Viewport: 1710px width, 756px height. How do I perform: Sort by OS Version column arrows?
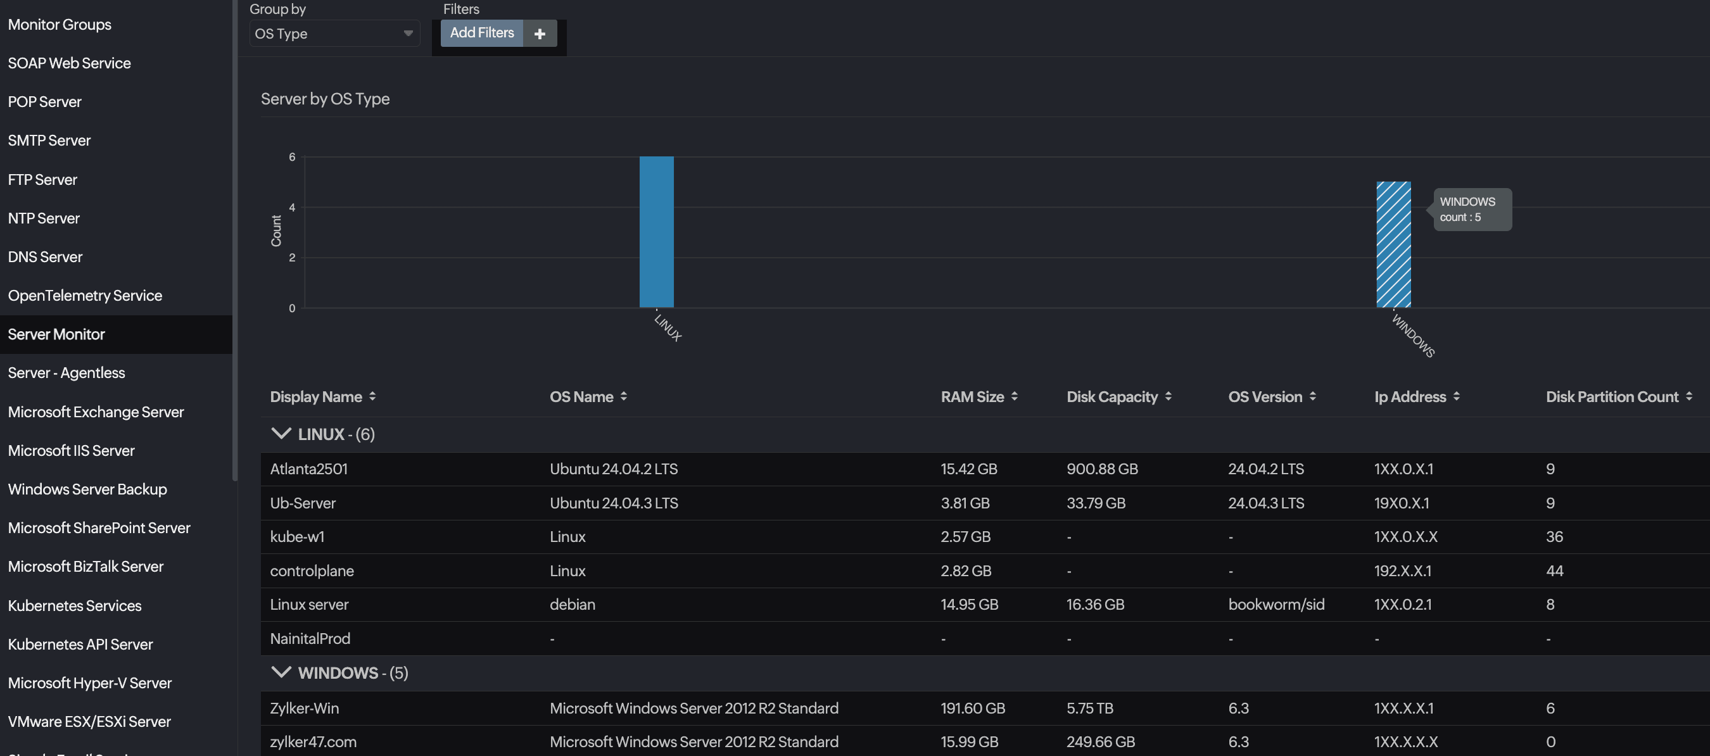[1312, 396]
